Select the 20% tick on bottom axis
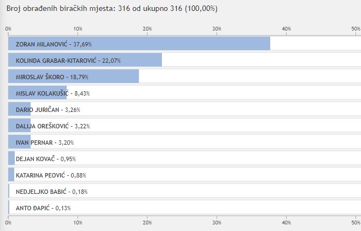 pos(147,222)
